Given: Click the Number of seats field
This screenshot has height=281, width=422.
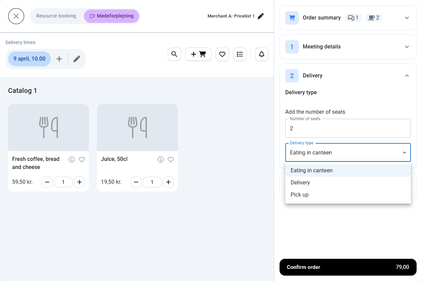Looking at the screenshot, I should 348,128.
